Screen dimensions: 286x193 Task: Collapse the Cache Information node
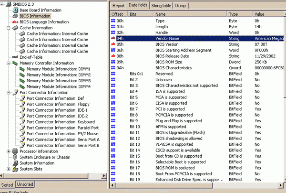(x=8, y=28)
